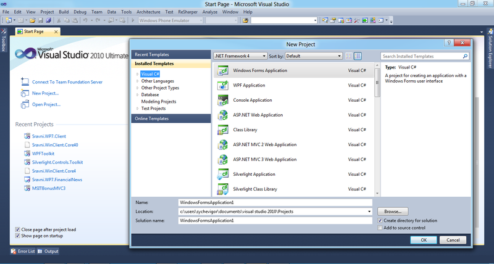Click Connect To Team Foundation Server link
This screenshot has width=494, height=264.
[67, 82]
